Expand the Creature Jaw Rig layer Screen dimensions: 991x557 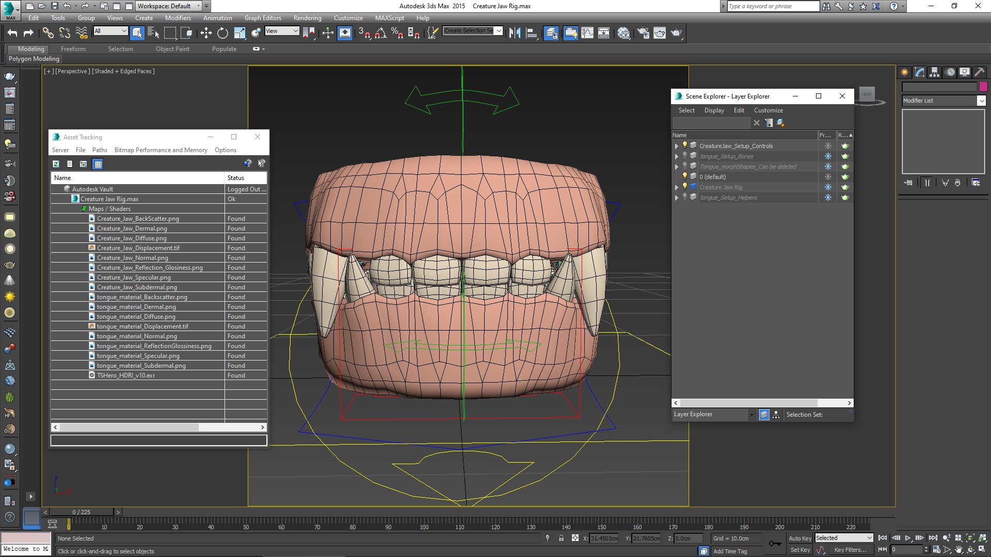click(676, 187)
